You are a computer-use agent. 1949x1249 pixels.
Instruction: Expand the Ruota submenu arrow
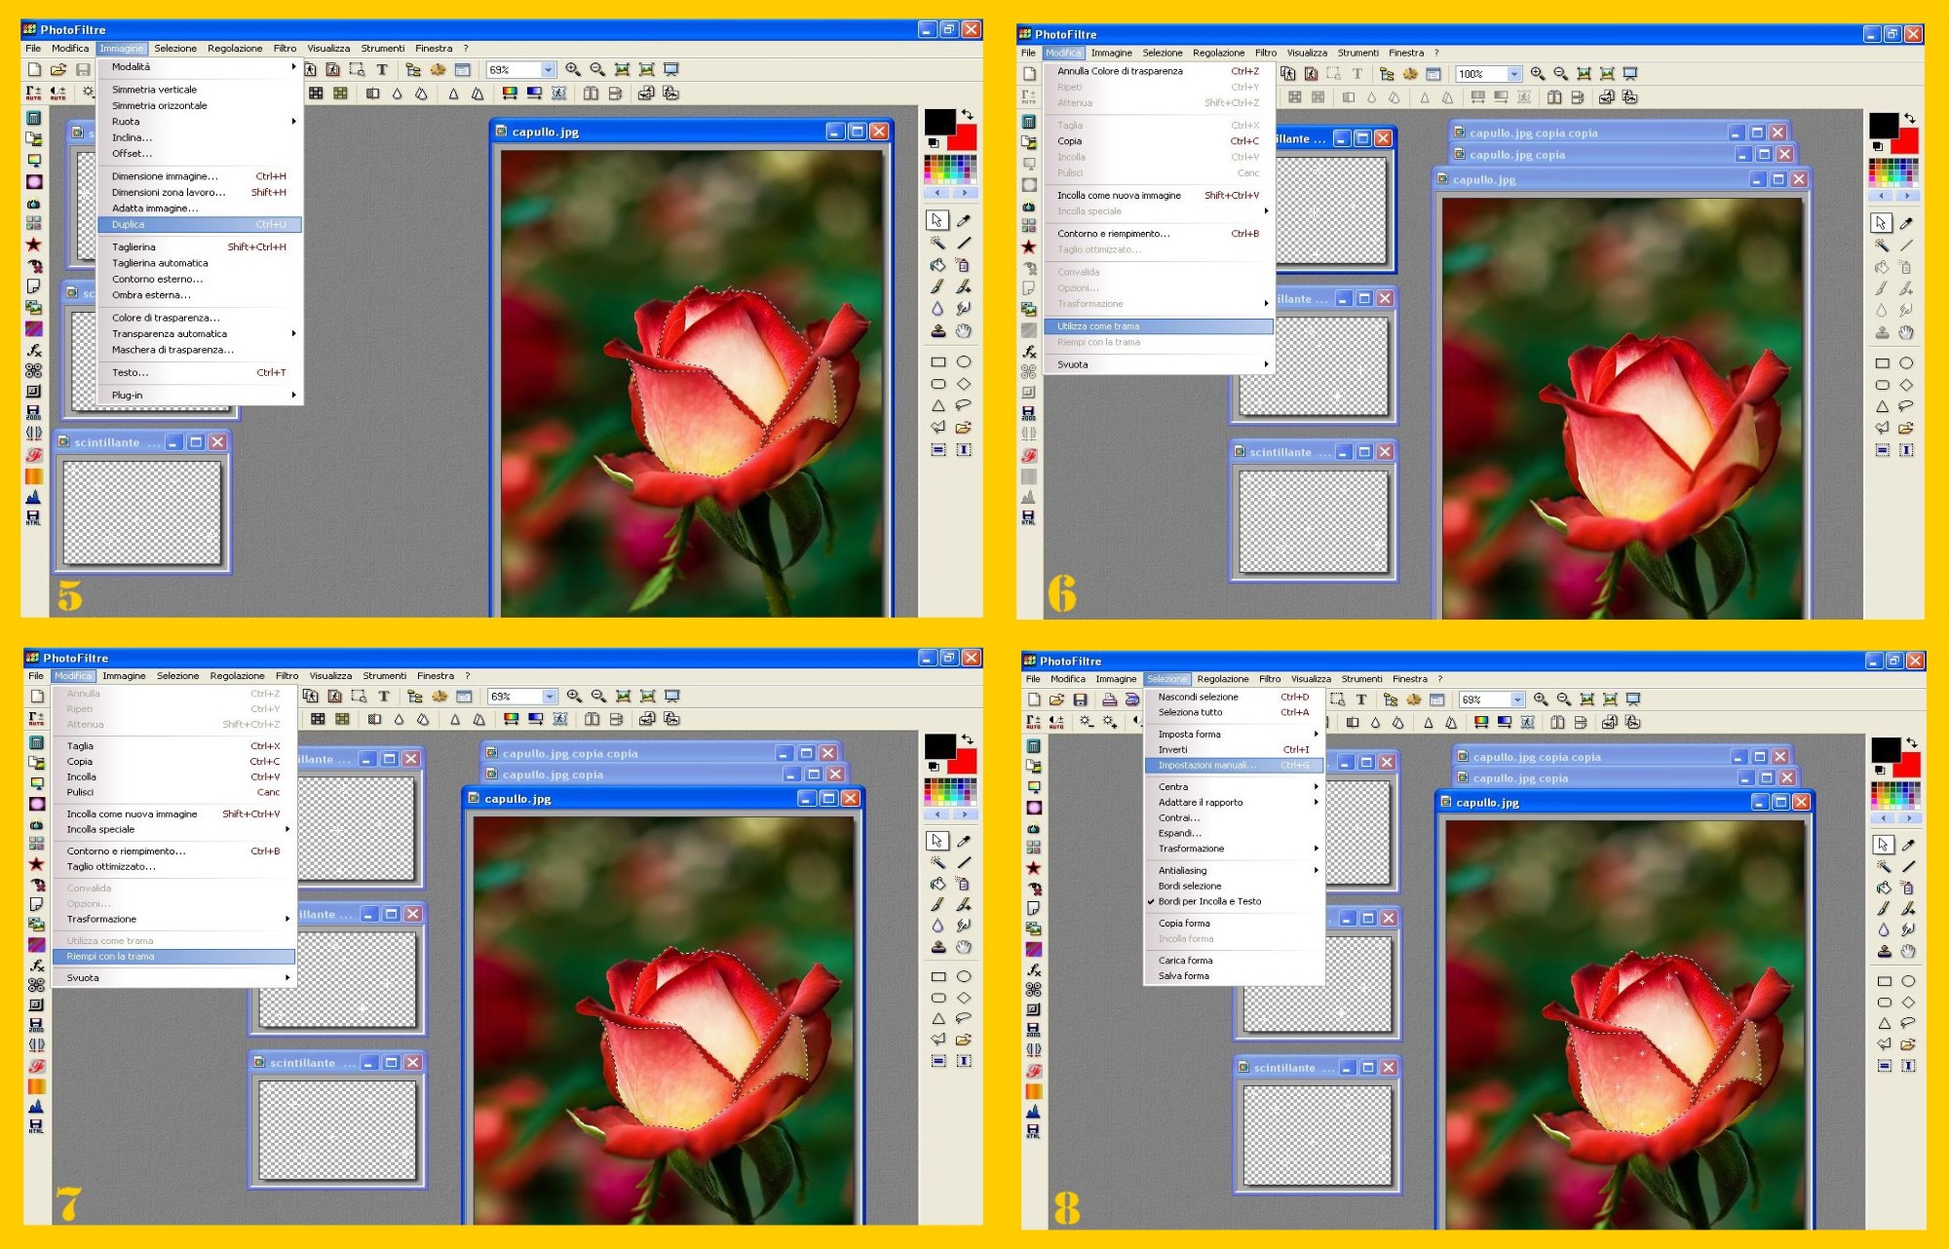tap(293, 122)
